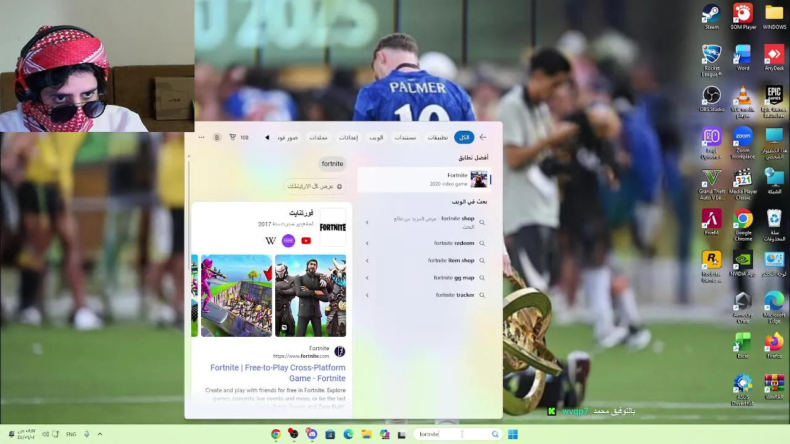This screenshot has height=444, width=790.
Task: Open Fortnite Free-to-Play Cross-Platform Game link
Action: pos(278,373)
